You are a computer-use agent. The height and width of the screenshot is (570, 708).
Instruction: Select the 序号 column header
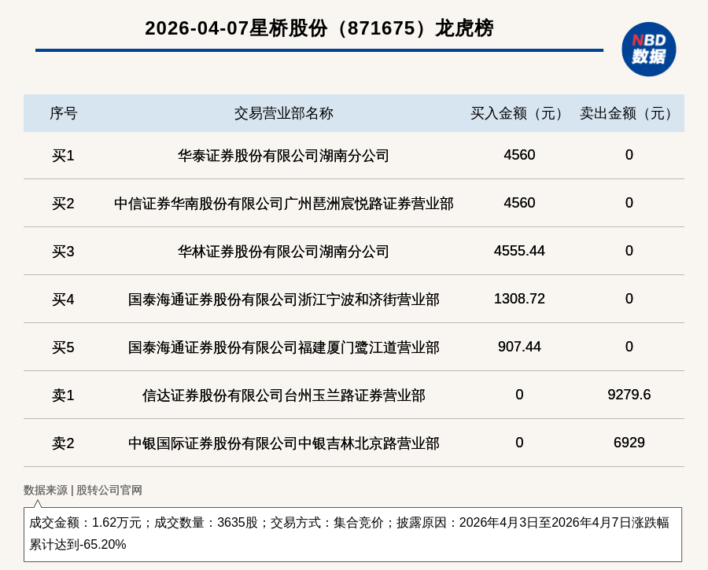pyautogui.click(x=63, y=113)
